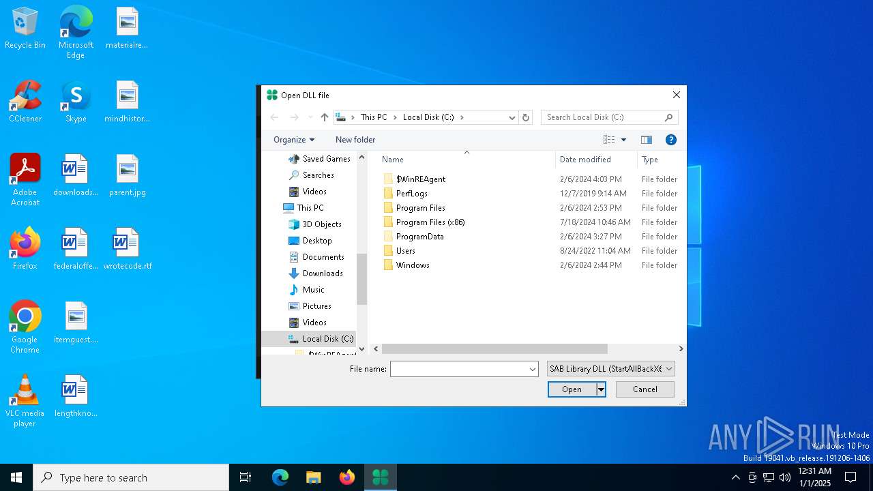Viewport: 873px width, 491px height.
Task: Click This PC in the breadcrumb
Action: point(374,117)
